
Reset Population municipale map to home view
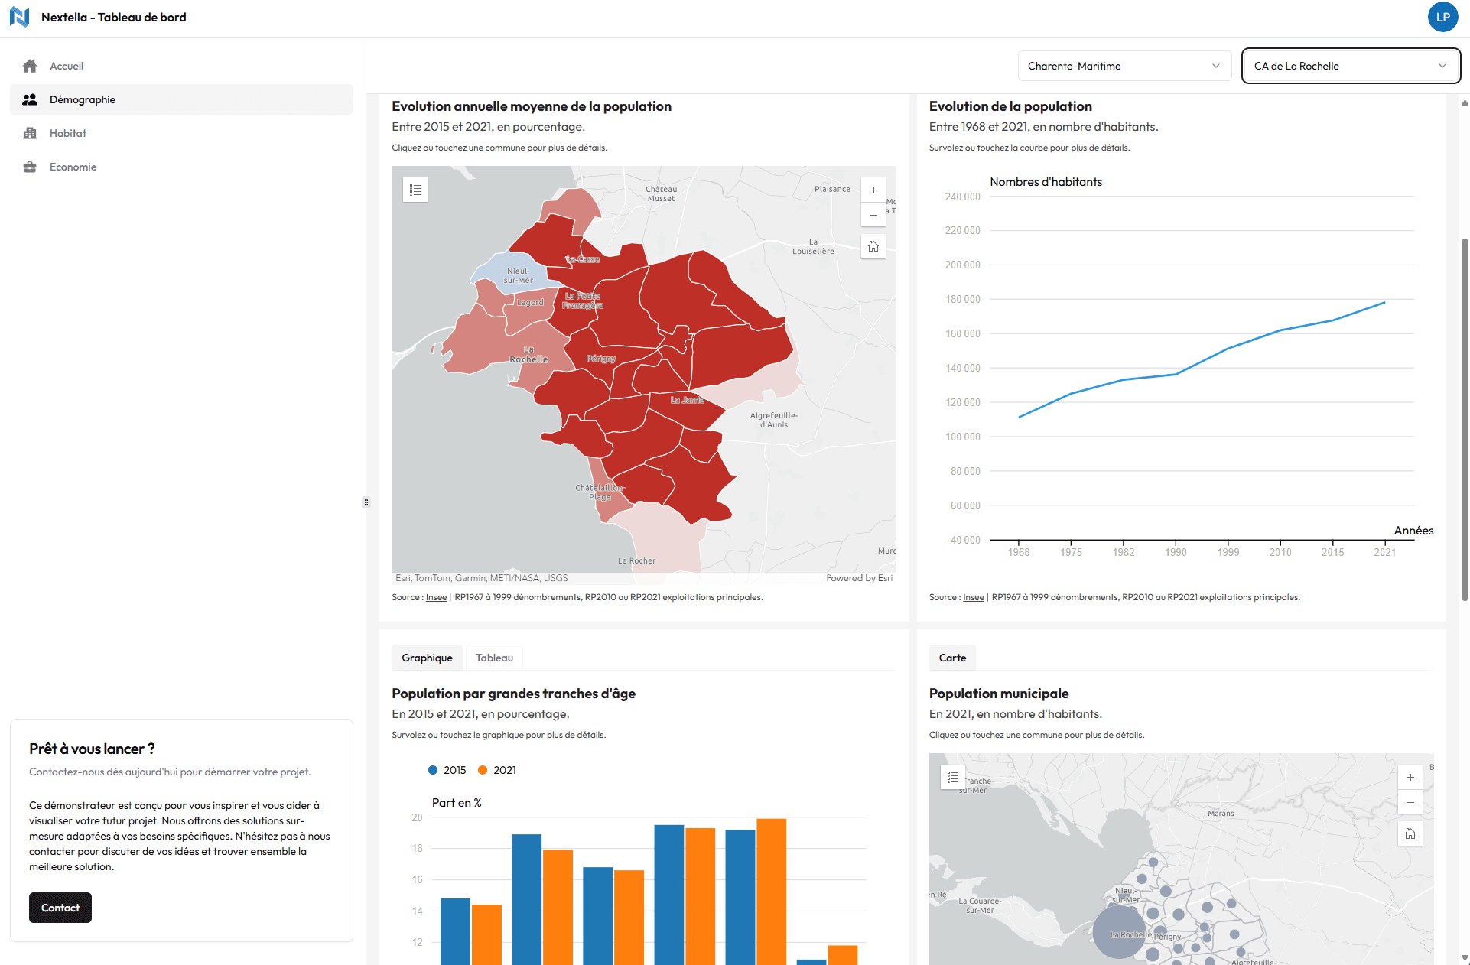1410,833
